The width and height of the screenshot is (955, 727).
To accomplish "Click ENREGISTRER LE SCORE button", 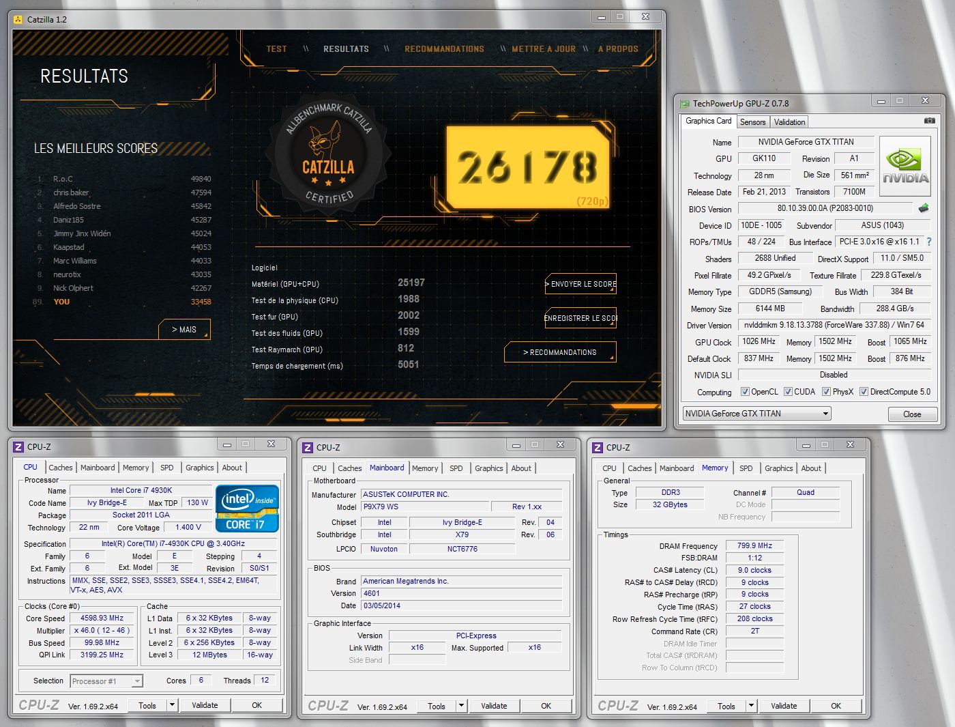I will pyautogui.click(x=581, y=318).
